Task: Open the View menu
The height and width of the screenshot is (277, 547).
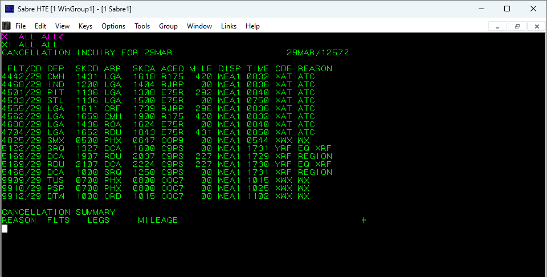Action: pos(62,26)
